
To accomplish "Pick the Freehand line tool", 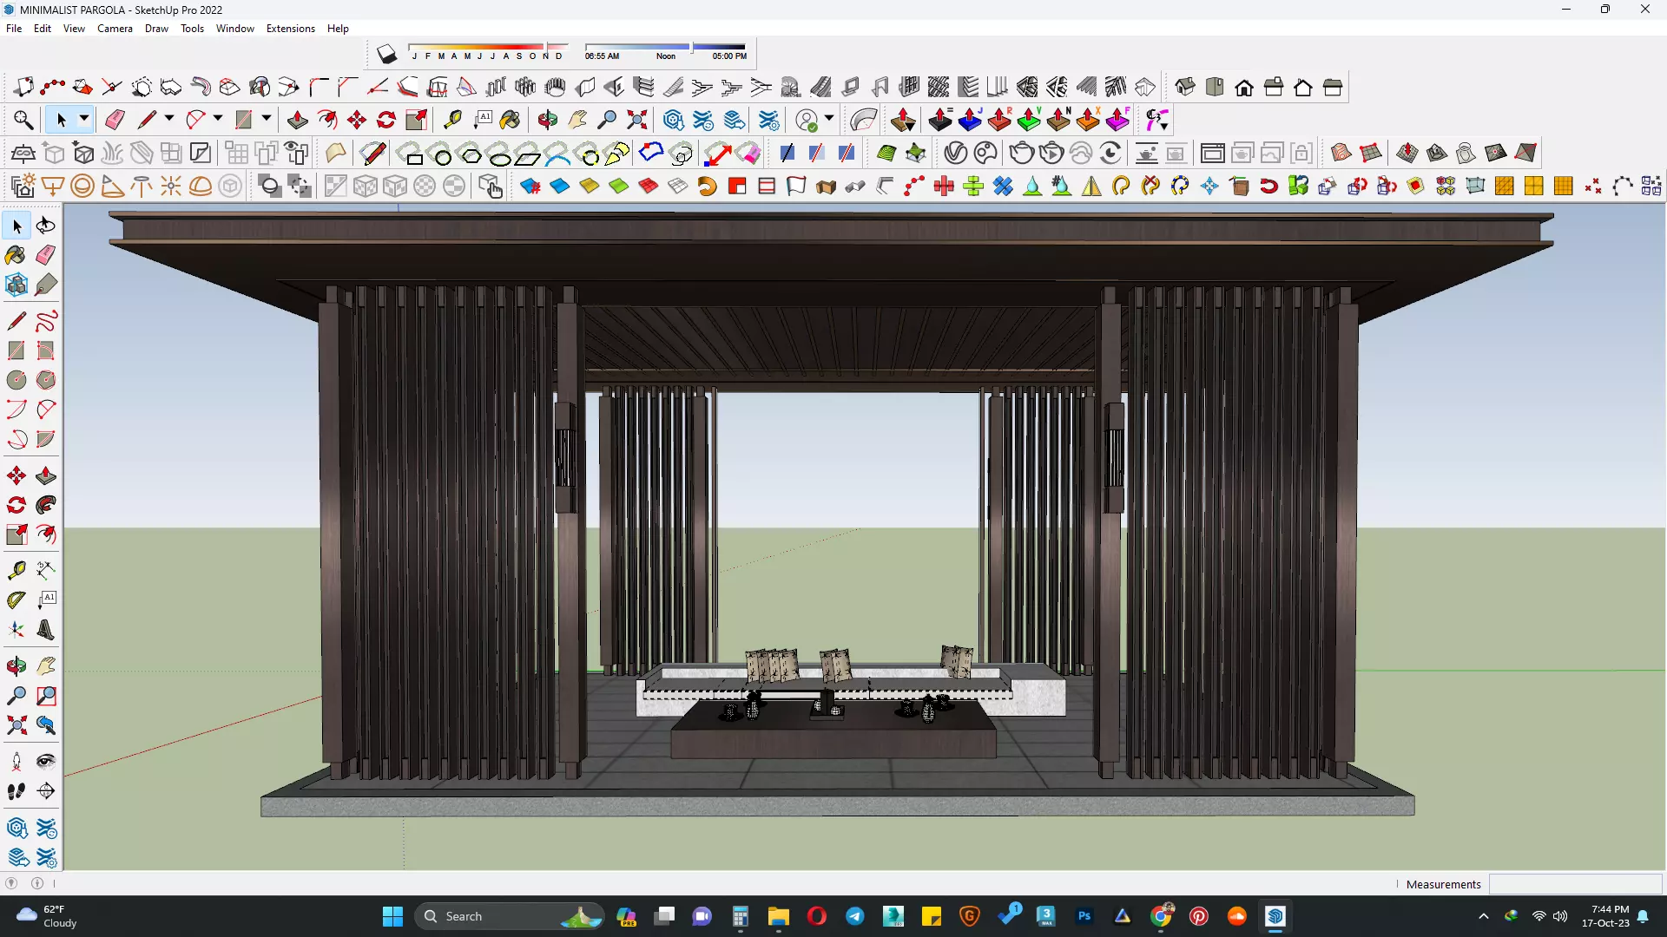I will [x=46, y=321].
